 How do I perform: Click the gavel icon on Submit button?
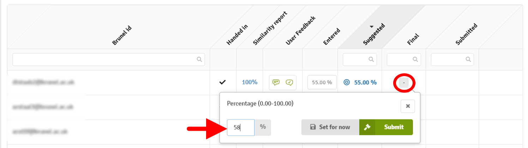pos(367,127)
